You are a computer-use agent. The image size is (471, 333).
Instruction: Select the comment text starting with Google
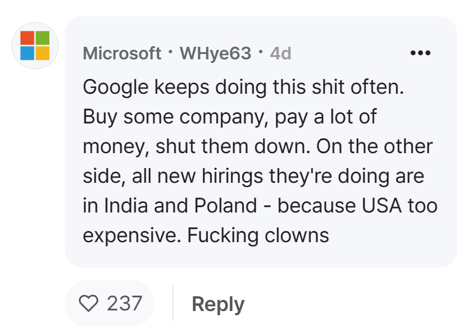[x=260, y=161]
